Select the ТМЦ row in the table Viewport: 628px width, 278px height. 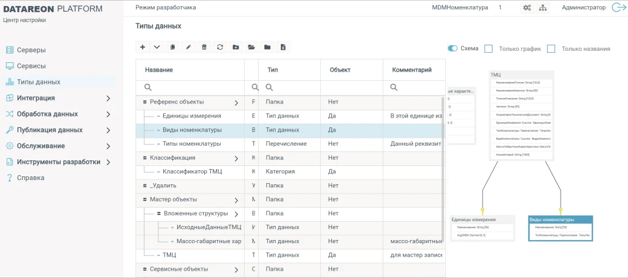(x=169, y=255)
